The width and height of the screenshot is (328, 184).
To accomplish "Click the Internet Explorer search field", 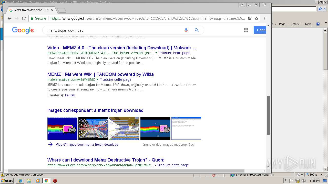I will [294, 9].
